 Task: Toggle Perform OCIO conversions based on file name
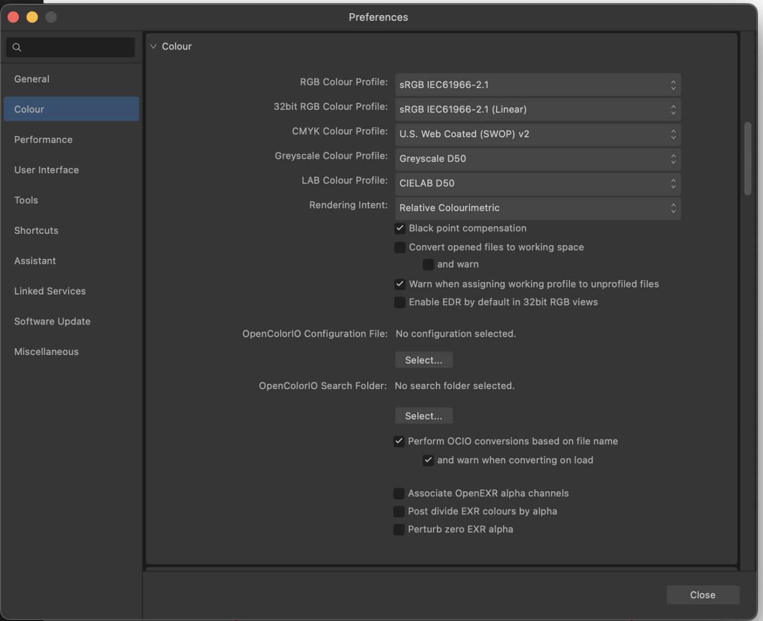pos(399,441)
